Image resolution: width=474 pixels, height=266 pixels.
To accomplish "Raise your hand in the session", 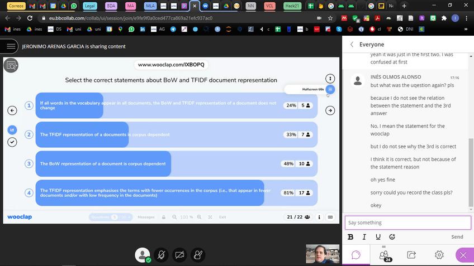I will (198, 255).
